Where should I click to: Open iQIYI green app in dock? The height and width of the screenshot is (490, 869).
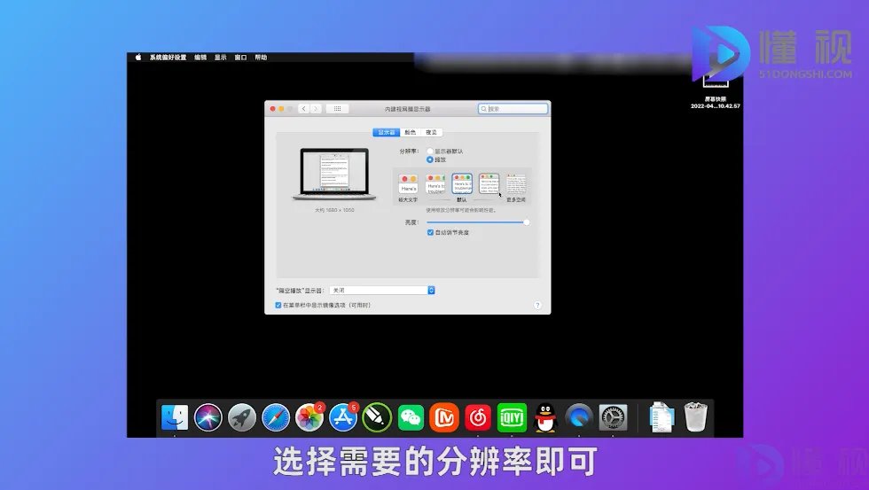pyautogui.click(x=512, y=417)
